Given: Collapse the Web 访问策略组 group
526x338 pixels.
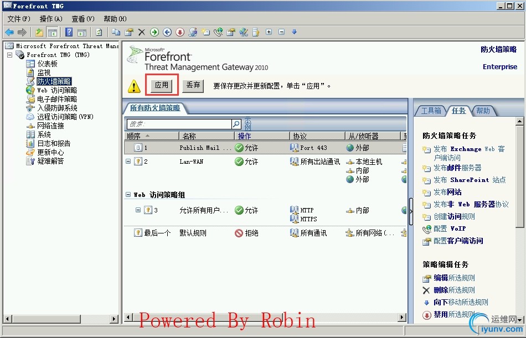Looking at the screenshot, I should pos(128,195).
